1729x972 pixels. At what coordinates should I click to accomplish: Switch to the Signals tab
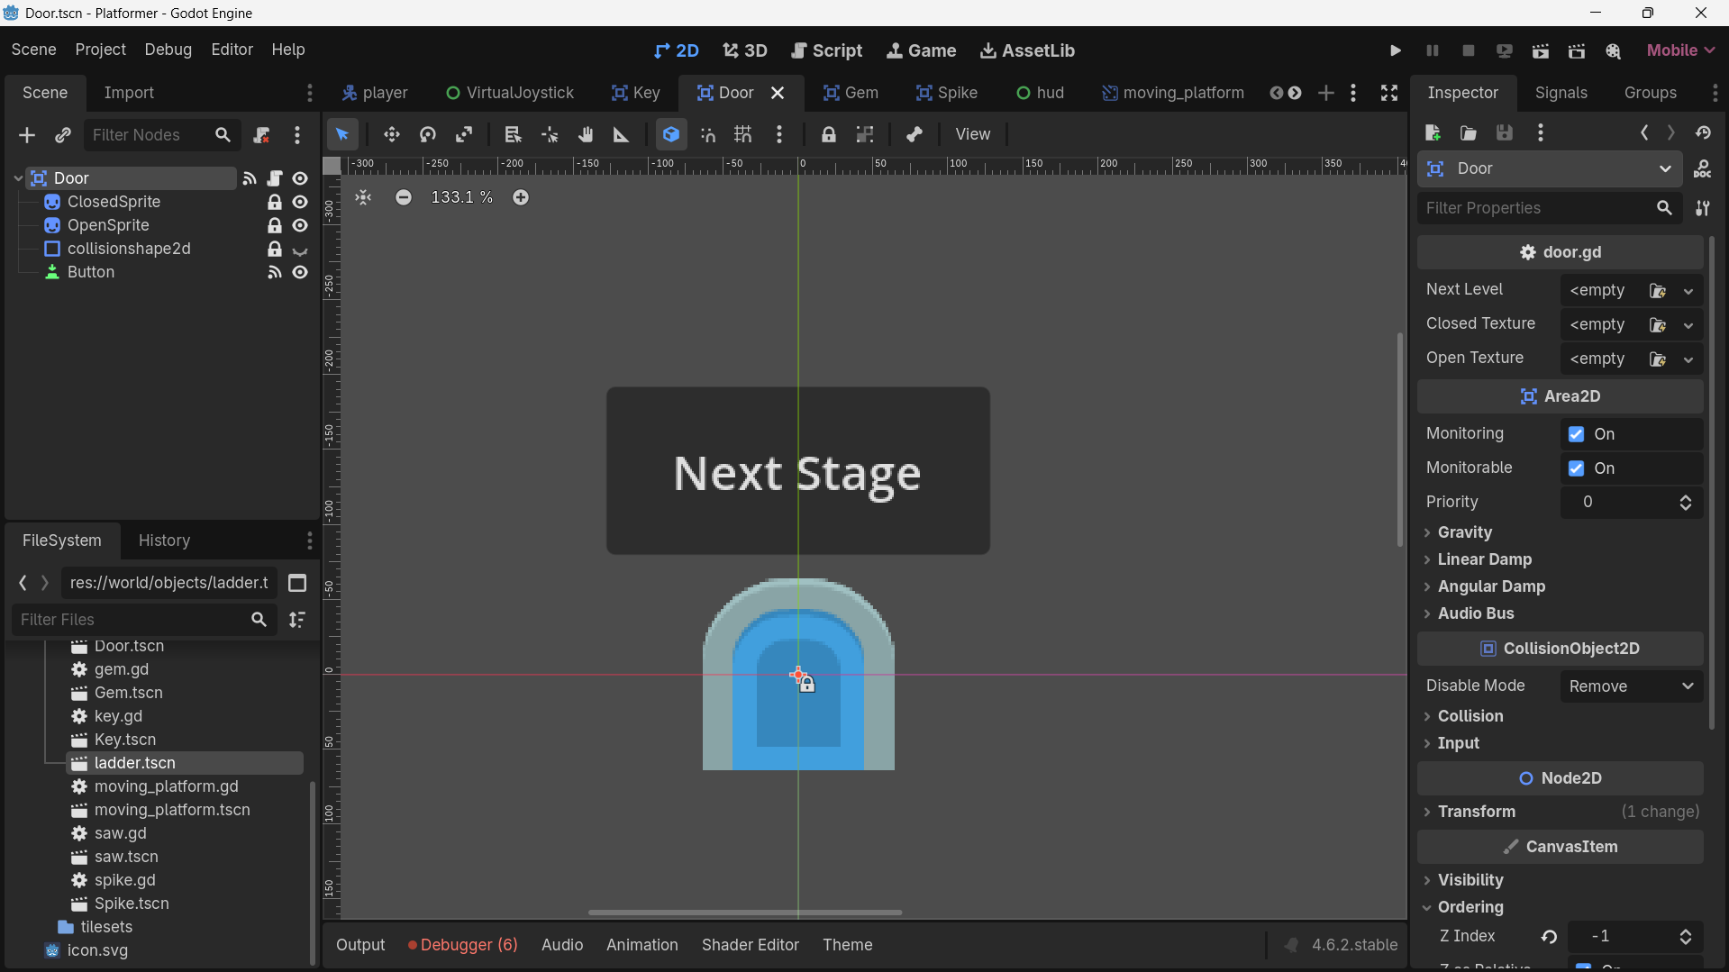[x=1561, y=93]
